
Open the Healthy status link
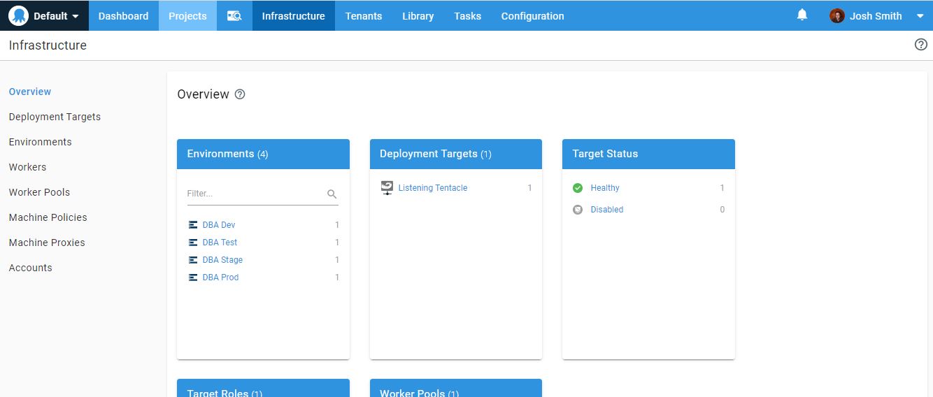click(605, 188)
